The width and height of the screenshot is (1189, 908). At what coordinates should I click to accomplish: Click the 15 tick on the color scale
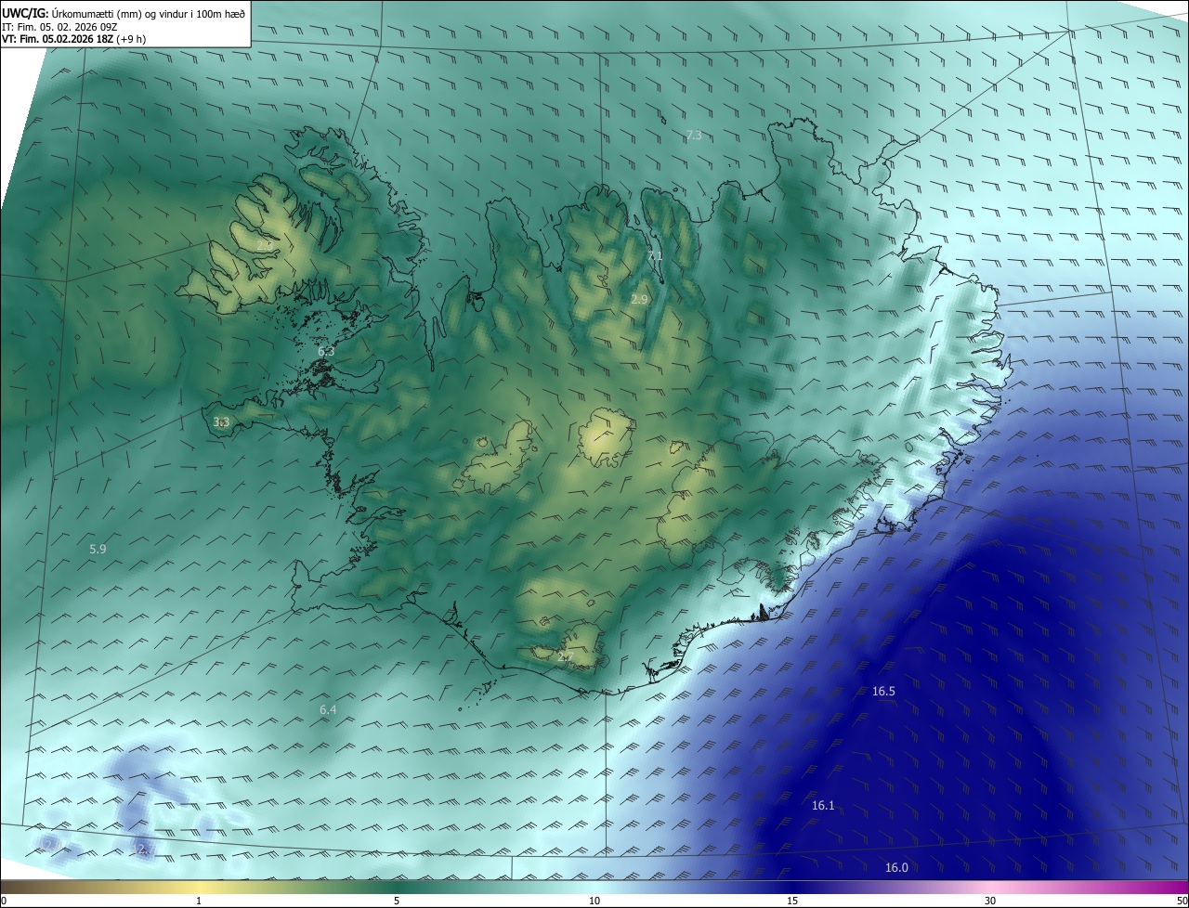(792, 901)
